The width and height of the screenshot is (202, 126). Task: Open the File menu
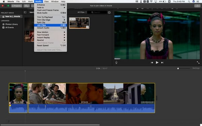pos(18,2)
